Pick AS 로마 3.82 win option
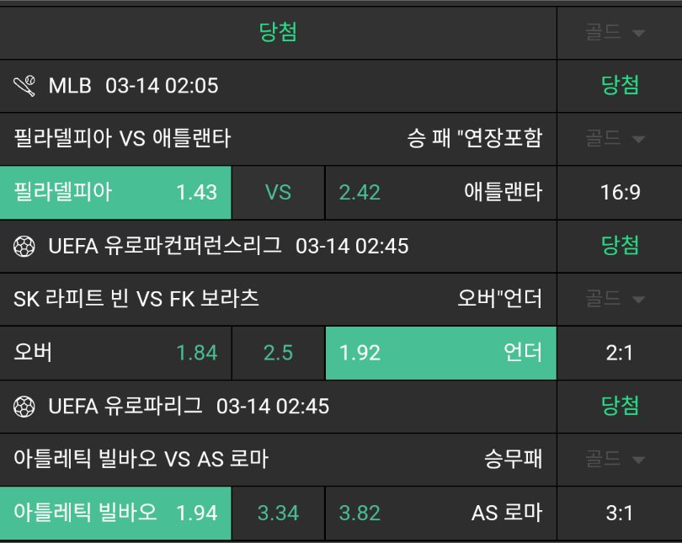Image resolution: width=682 pixels, height=543 pixels. tap(440, 513)
